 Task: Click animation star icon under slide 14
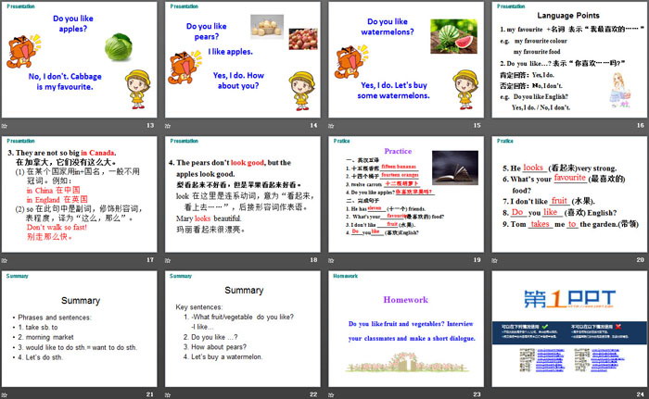pyautogui.click(x=168, y=126)
